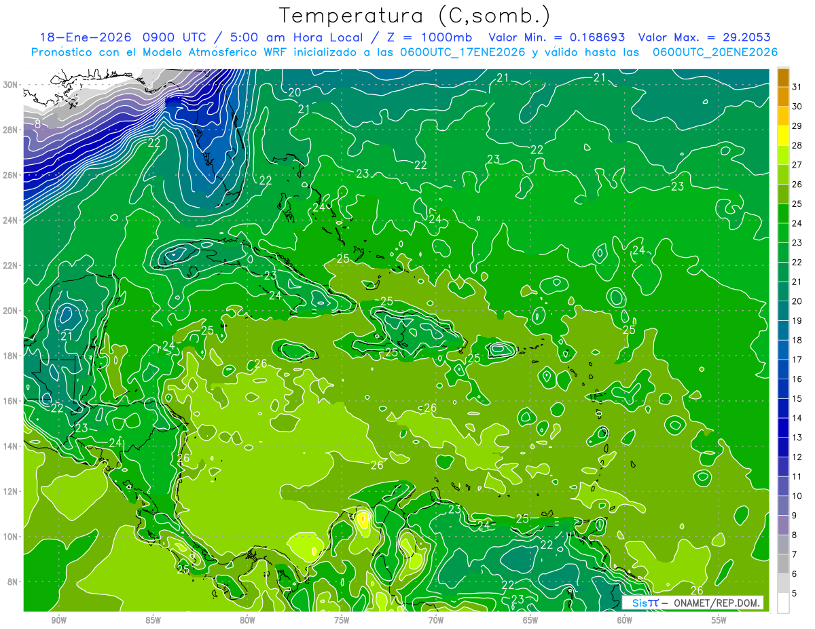
Task: Click the "7" label on the color scale
Action: [x=795, y=555]
